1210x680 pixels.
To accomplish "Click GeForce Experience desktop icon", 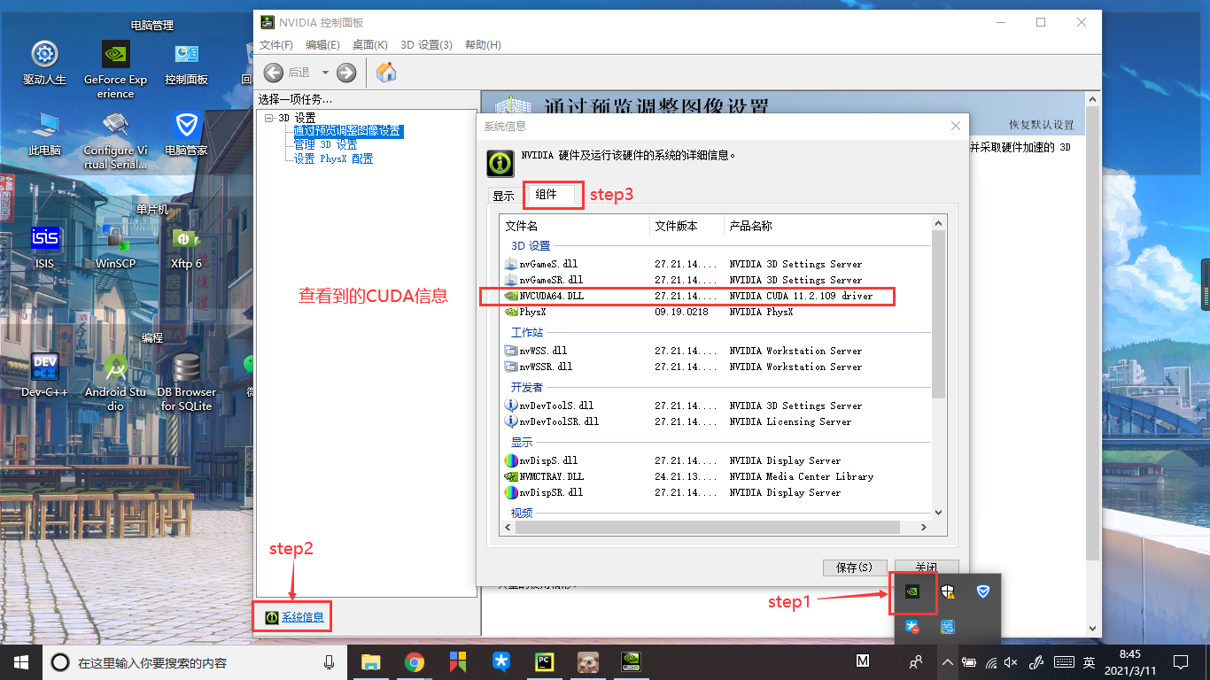I will tap(115, 69).
